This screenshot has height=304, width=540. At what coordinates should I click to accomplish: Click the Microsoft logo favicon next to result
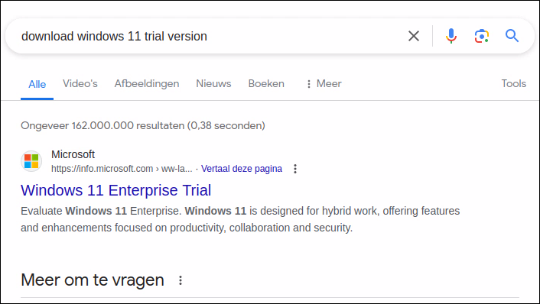point(31,161)
